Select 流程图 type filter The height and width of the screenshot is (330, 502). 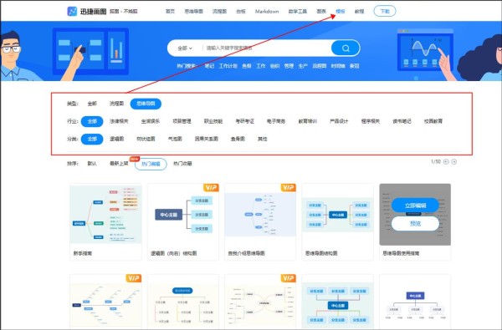pos(116,104)
